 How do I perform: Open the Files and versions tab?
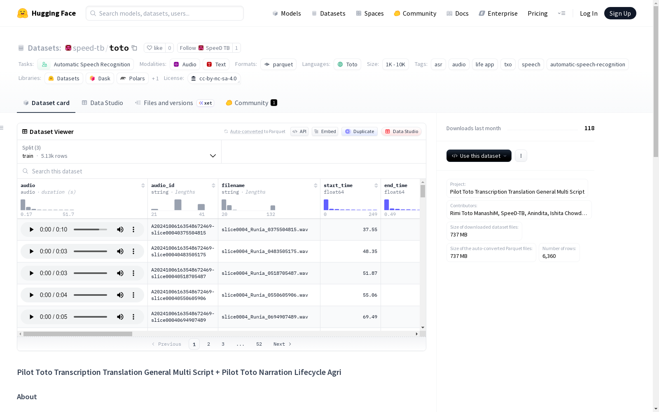point(174,103)
